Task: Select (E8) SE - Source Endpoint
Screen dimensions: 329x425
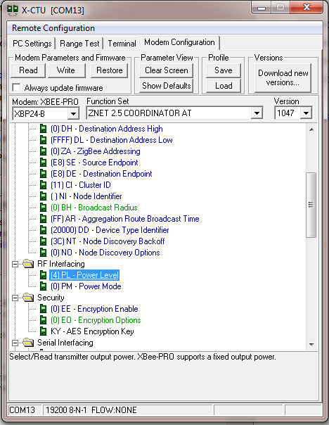Action: [94, 163]
